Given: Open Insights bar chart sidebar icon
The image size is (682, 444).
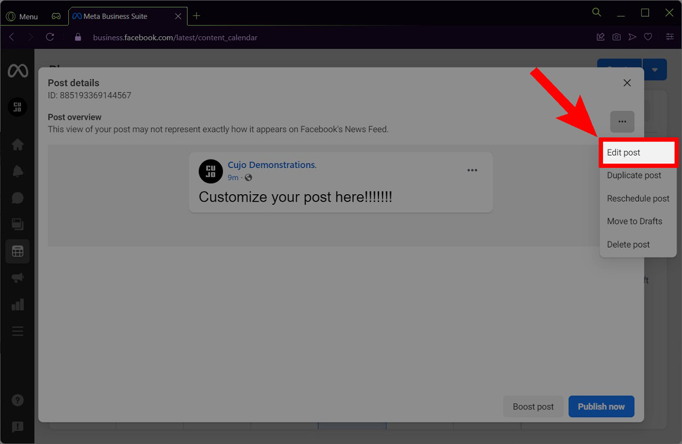Looking at the screenshot, I should click(x=18, y=304).
